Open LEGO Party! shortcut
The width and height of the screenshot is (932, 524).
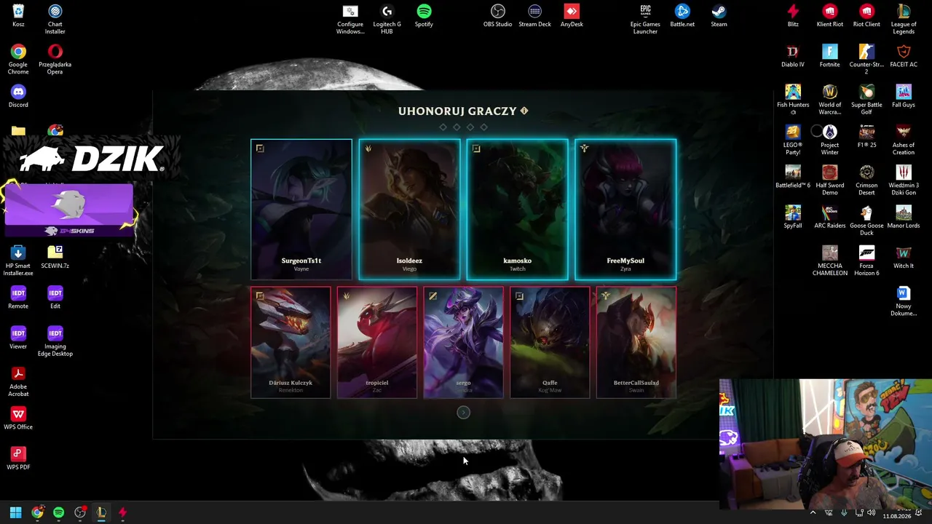click(793, 140)
